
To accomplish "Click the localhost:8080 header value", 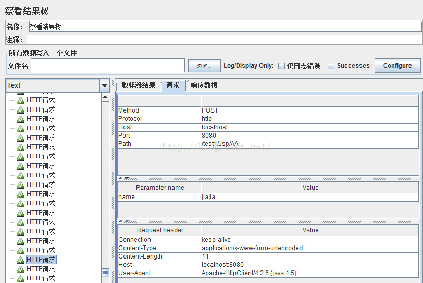I will [309, 265].
